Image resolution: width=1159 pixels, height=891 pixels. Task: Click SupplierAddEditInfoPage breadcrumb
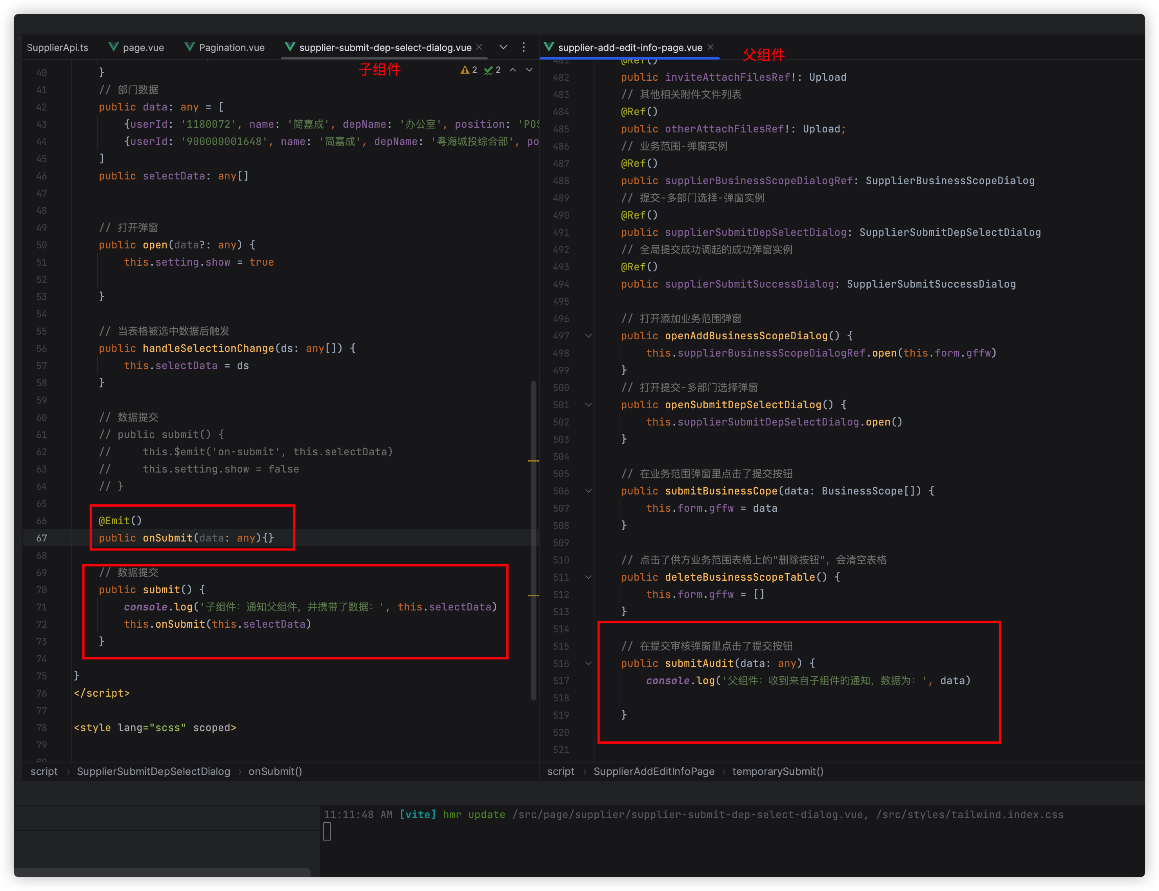coord(654,771)
